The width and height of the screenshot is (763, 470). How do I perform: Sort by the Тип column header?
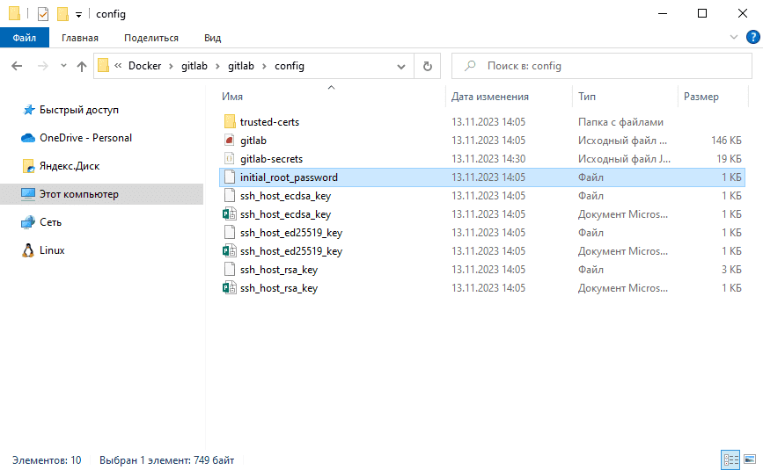[x=587, y=97]
